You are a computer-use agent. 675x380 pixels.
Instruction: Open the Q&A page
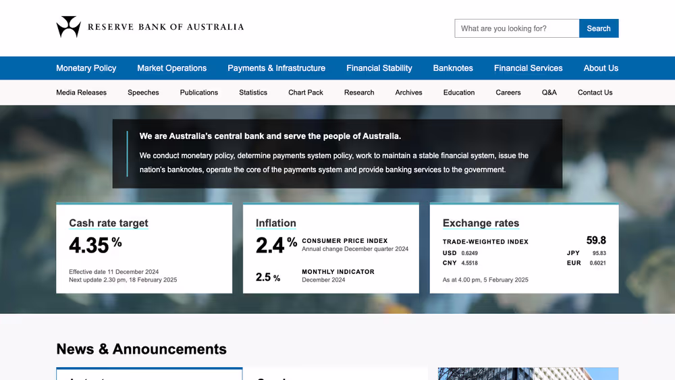point(549,92)
